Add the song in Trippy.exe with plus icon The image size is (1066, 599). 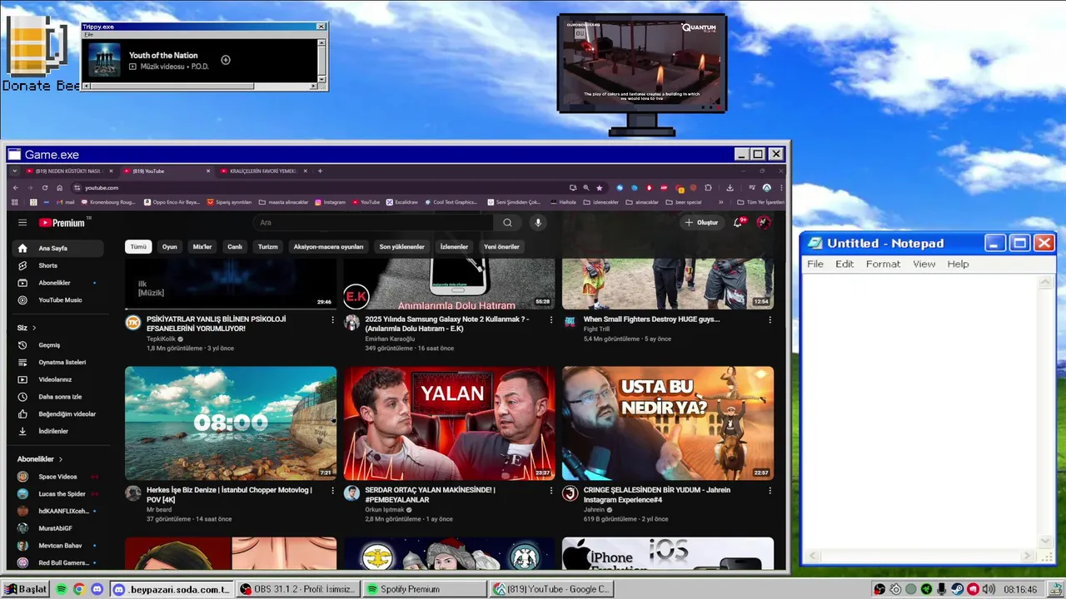pos(225,60)
